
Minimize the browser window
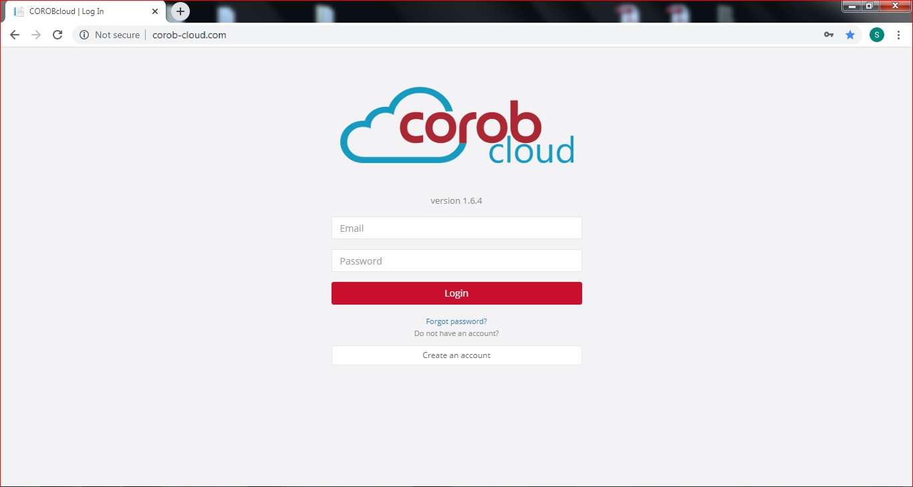852,6
